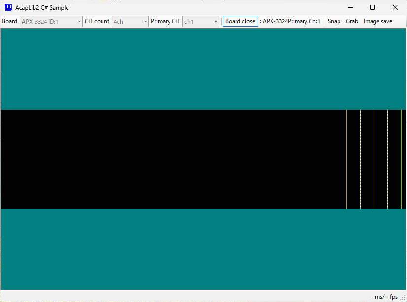
Task: Expand the CH count dropdown showing 4ch
Action: click(x=130, y=21)
